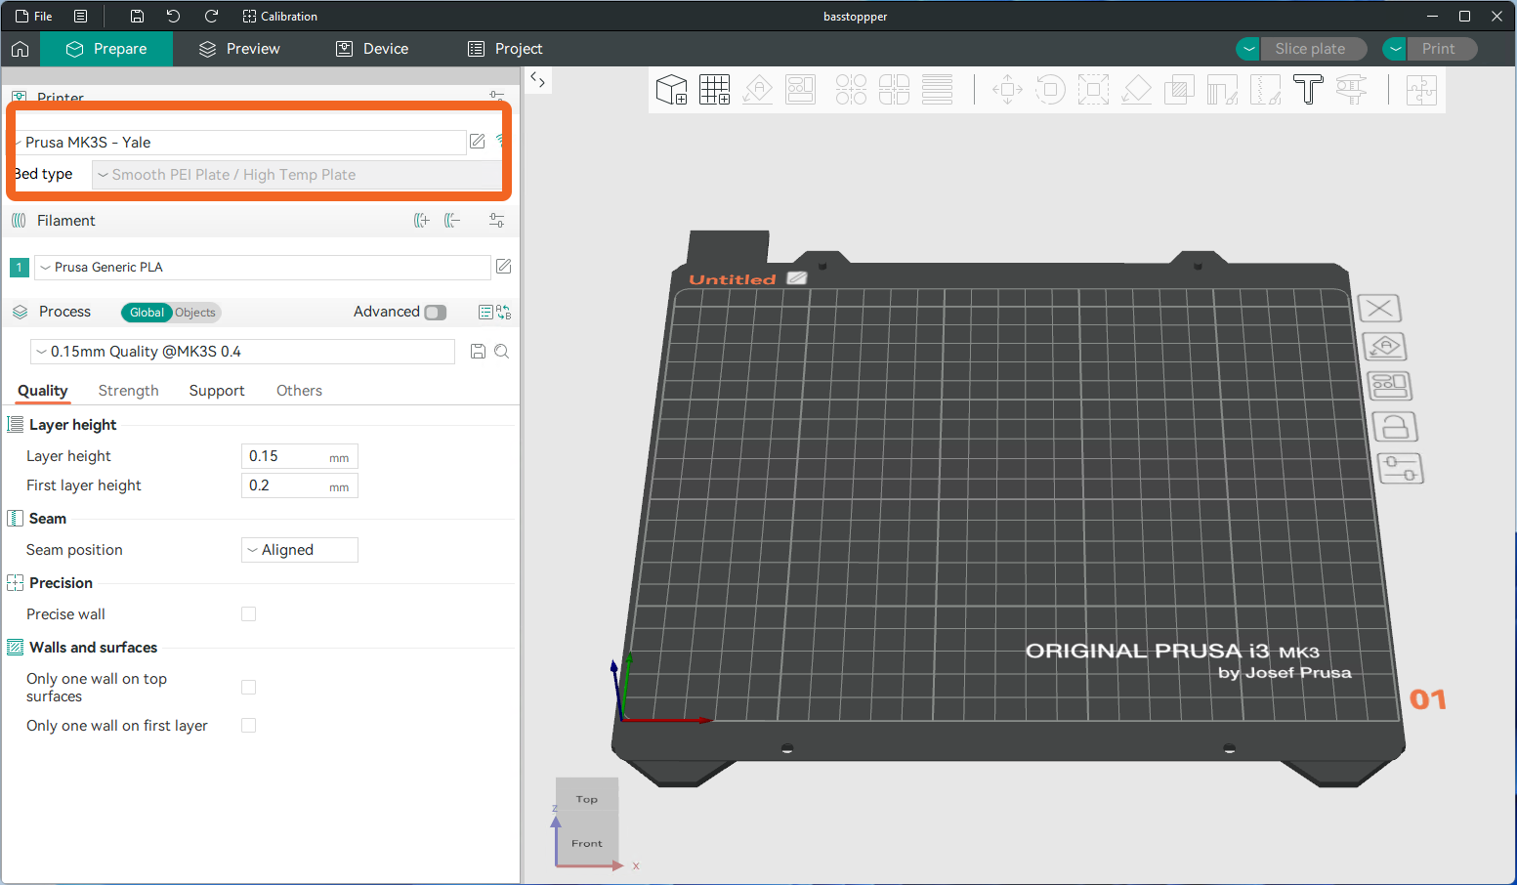This screenshot has width=1517, height=885.
Task: Activate the Scale tool
Action: [1093, 89]
